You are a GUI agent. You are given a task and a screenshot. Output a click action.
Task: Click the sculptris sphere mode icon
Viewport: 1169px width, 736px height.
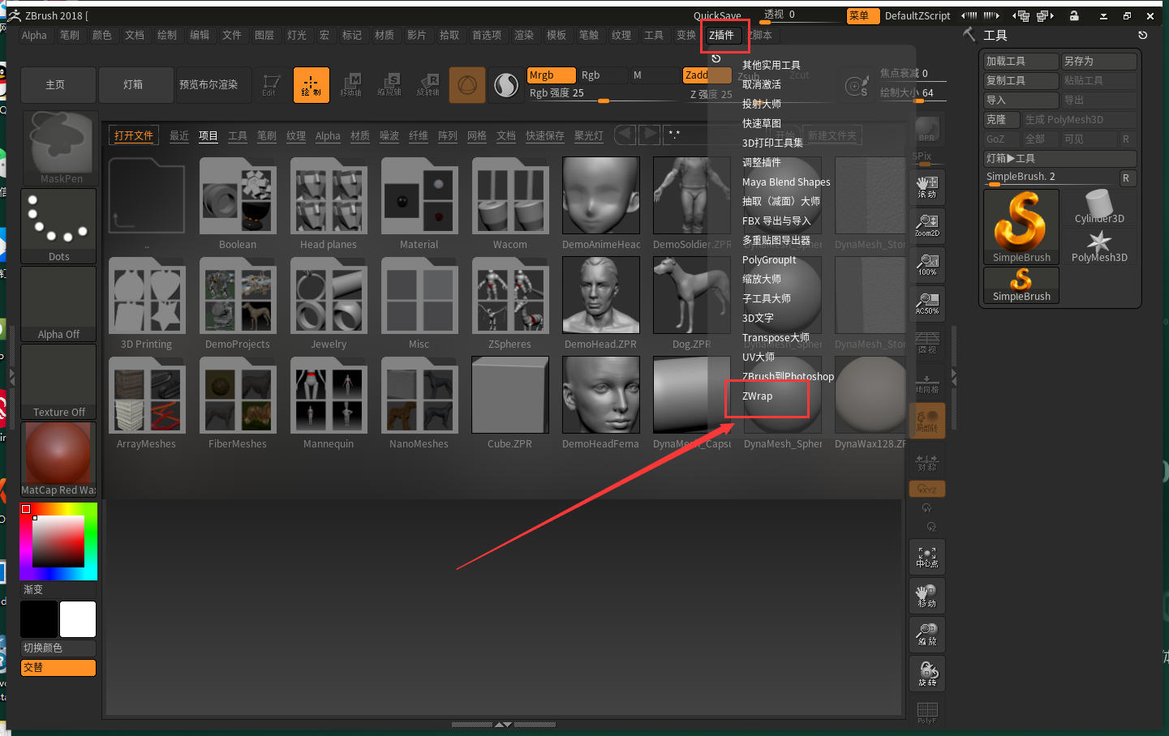(506, 84)
